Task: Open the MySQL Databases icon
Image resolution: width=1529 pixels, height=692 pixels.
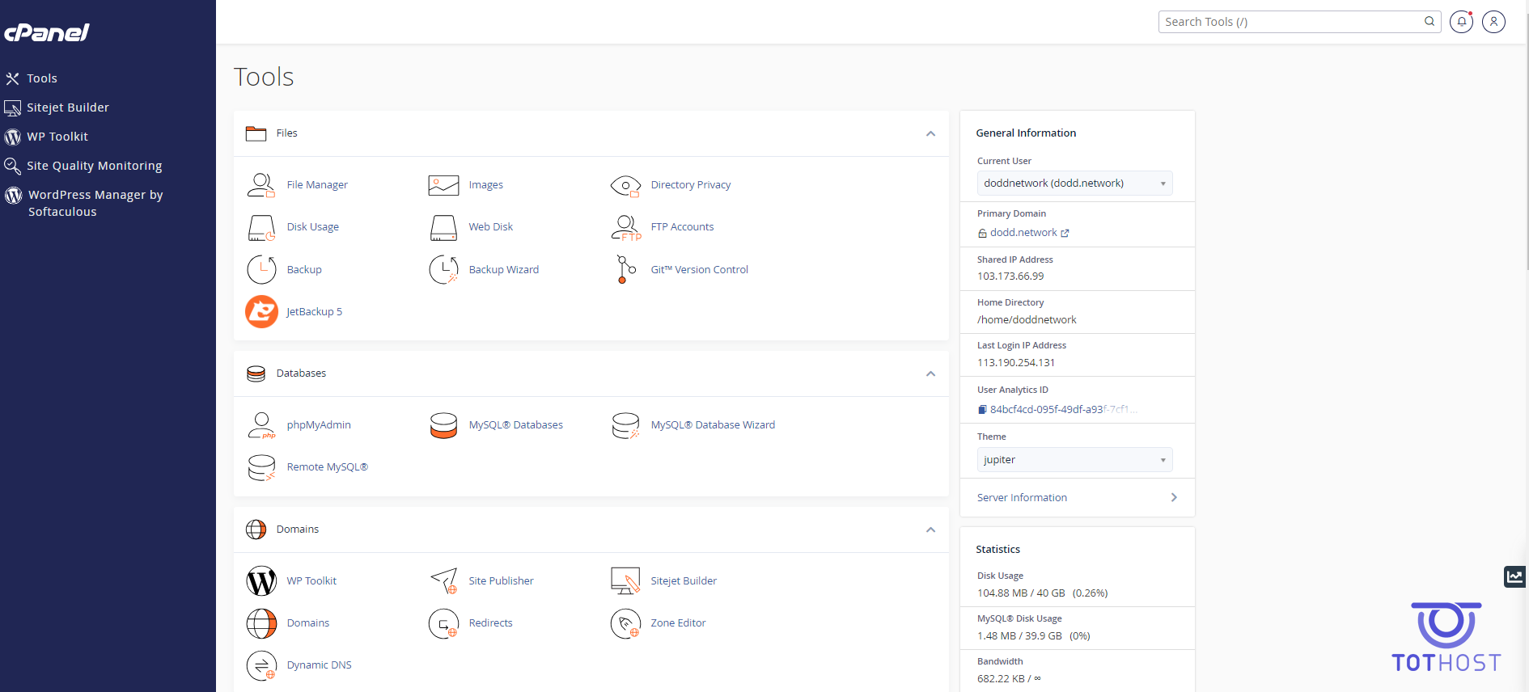Action: pyautogui.click(x=443, y=425)
